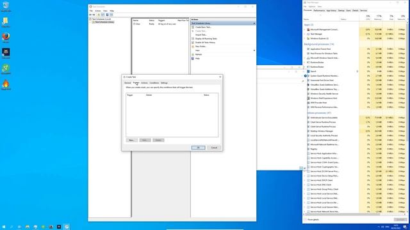Click the Enable All Tasks History icon
This screenshot has height=230, width=410.
pos(193,43)
